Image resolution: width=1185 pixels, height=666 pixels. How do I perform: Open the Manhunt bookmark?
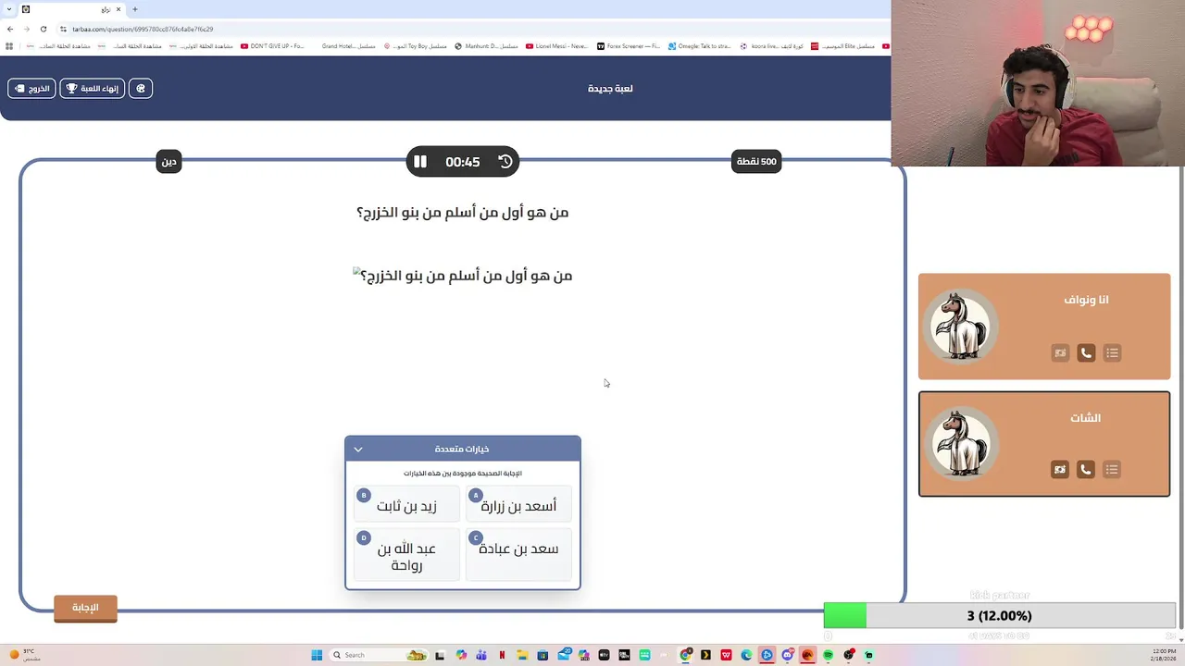point(486,45)
